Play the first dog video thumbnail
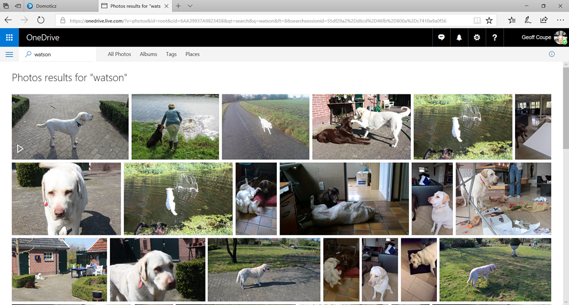Image resolution: width=569 pixels, height=305 pixels. (70, 127)
